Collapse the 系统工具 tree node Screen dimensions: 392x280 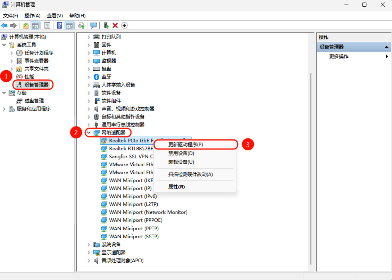click(x=4, y=45)
